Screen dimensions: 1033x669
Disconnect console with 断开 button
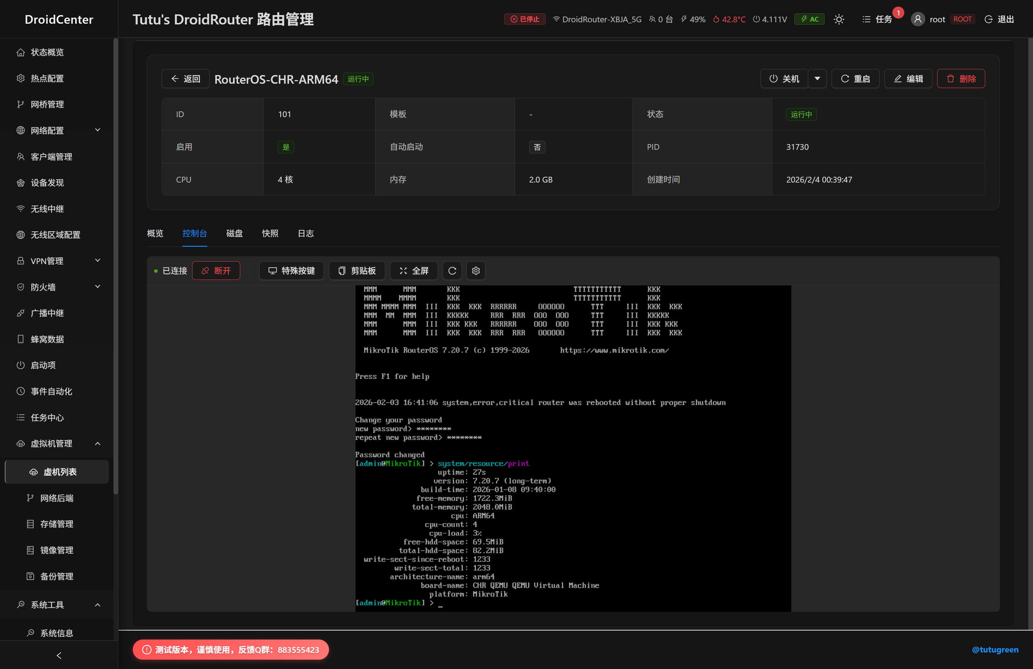point(216,271)
